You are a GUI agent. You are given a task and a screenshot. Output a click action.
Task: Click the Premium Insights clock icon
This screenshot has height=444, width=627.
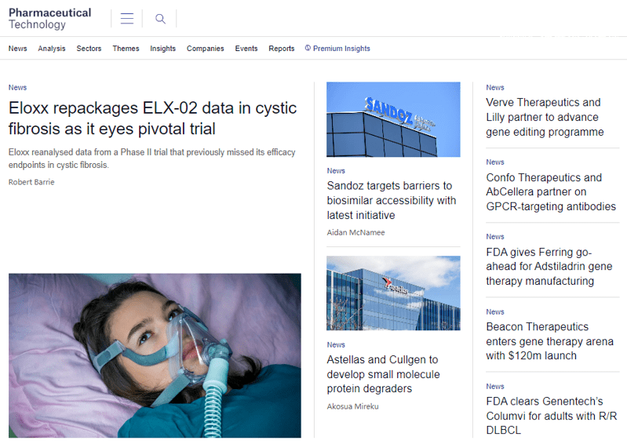308,48
